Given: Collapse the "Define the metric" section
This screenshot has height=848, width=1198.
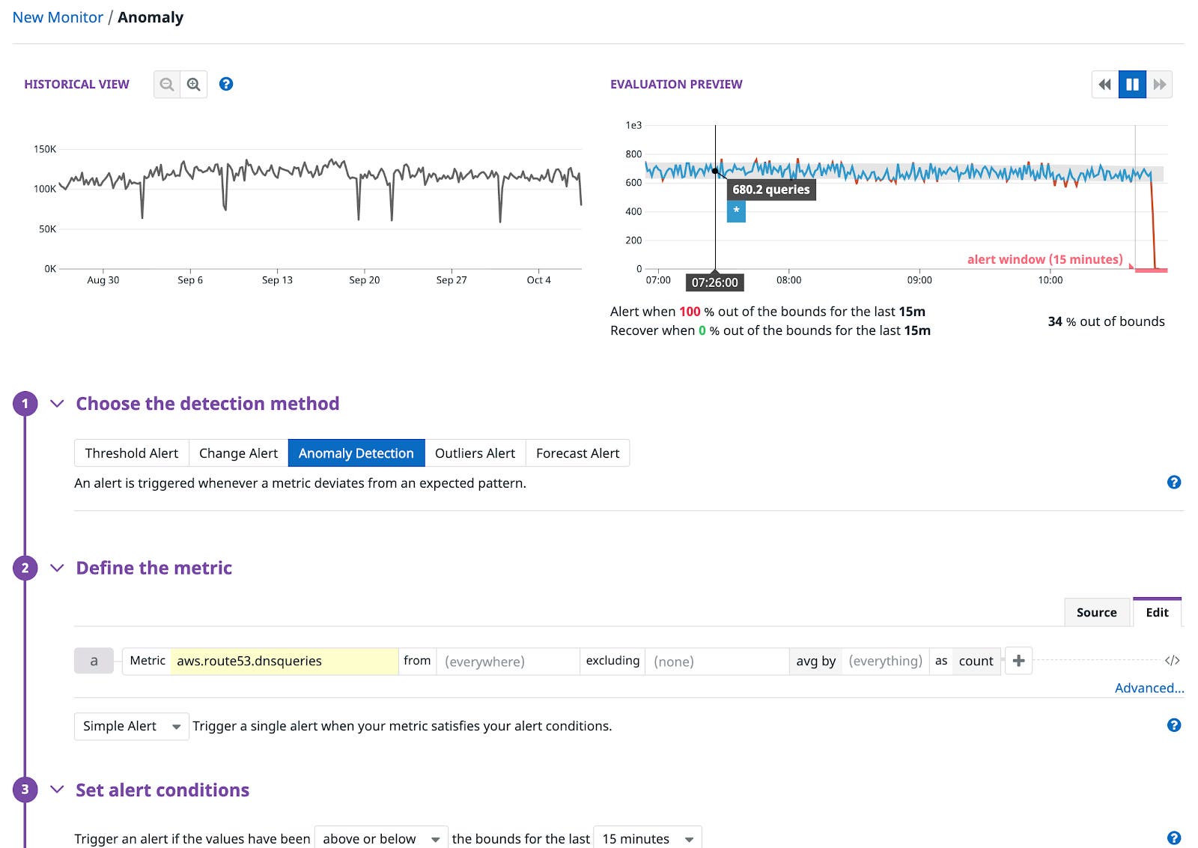Looking at the screenshot, I should 57,568.
